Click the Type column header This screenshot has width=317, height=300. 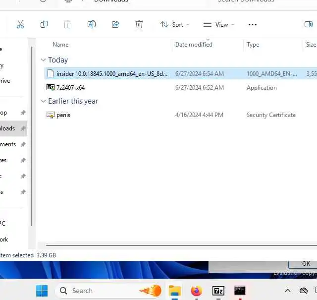(253, 45)
